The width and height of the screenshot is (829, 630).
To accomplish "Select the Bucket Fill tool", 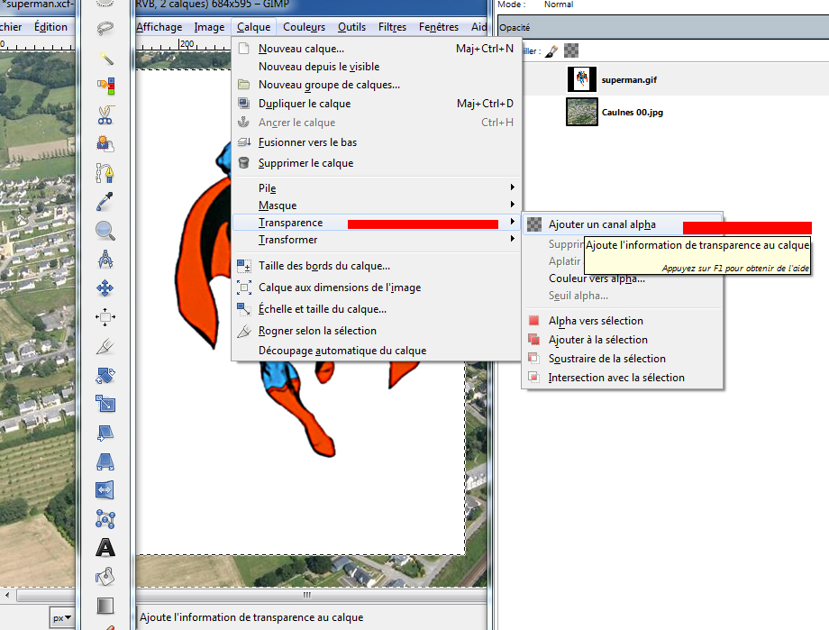I will click(105, 577).
